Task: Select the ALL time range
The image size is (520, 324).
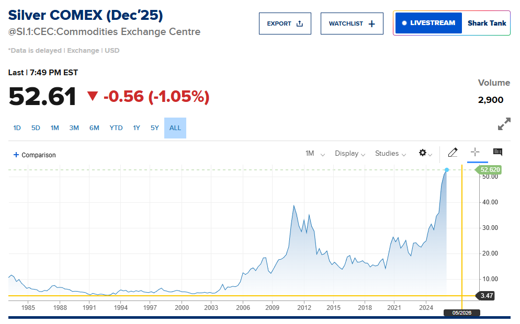Action: [x=175, y=128]
